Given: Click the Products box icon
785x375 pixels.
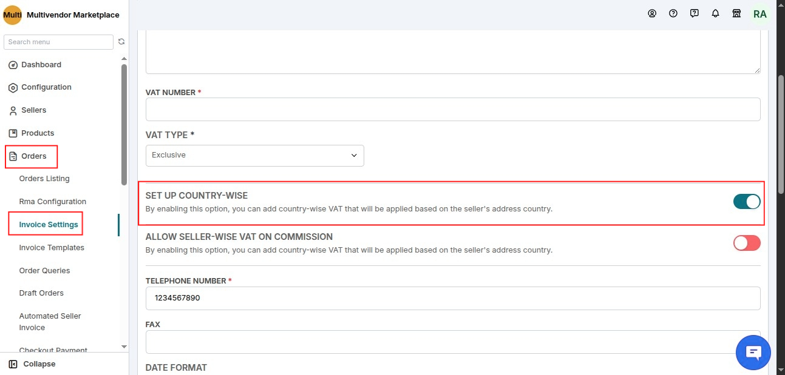Looking at the screenshot, I should point(13,133).
